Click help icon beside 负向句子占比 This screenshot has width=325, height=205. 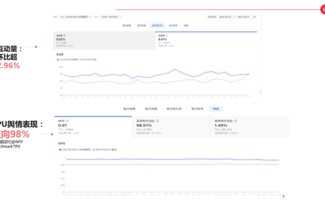235,121
